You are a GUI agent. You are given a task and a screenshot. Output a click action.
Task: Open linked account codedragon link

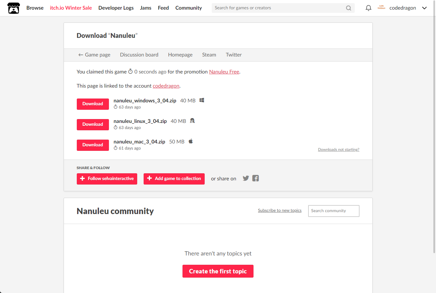click(x=166, y=86)
